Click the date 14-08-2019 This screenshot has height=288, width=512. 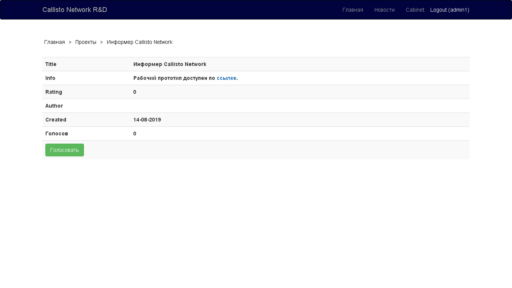[x=147, y=120]
